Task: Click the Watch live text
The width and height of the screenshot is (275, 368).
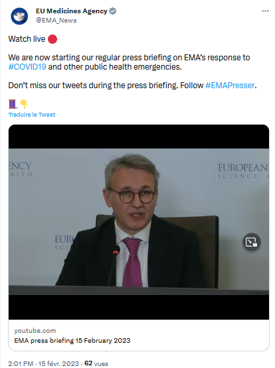Action: point(27,39)
